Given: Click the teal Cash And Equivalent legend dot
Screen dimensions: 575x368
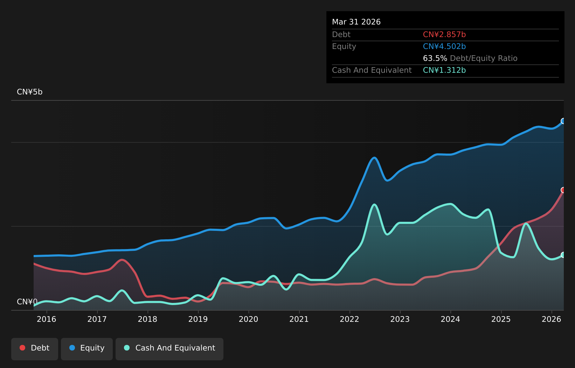Looking at the screenshot, I should click(x=127, y=348).
